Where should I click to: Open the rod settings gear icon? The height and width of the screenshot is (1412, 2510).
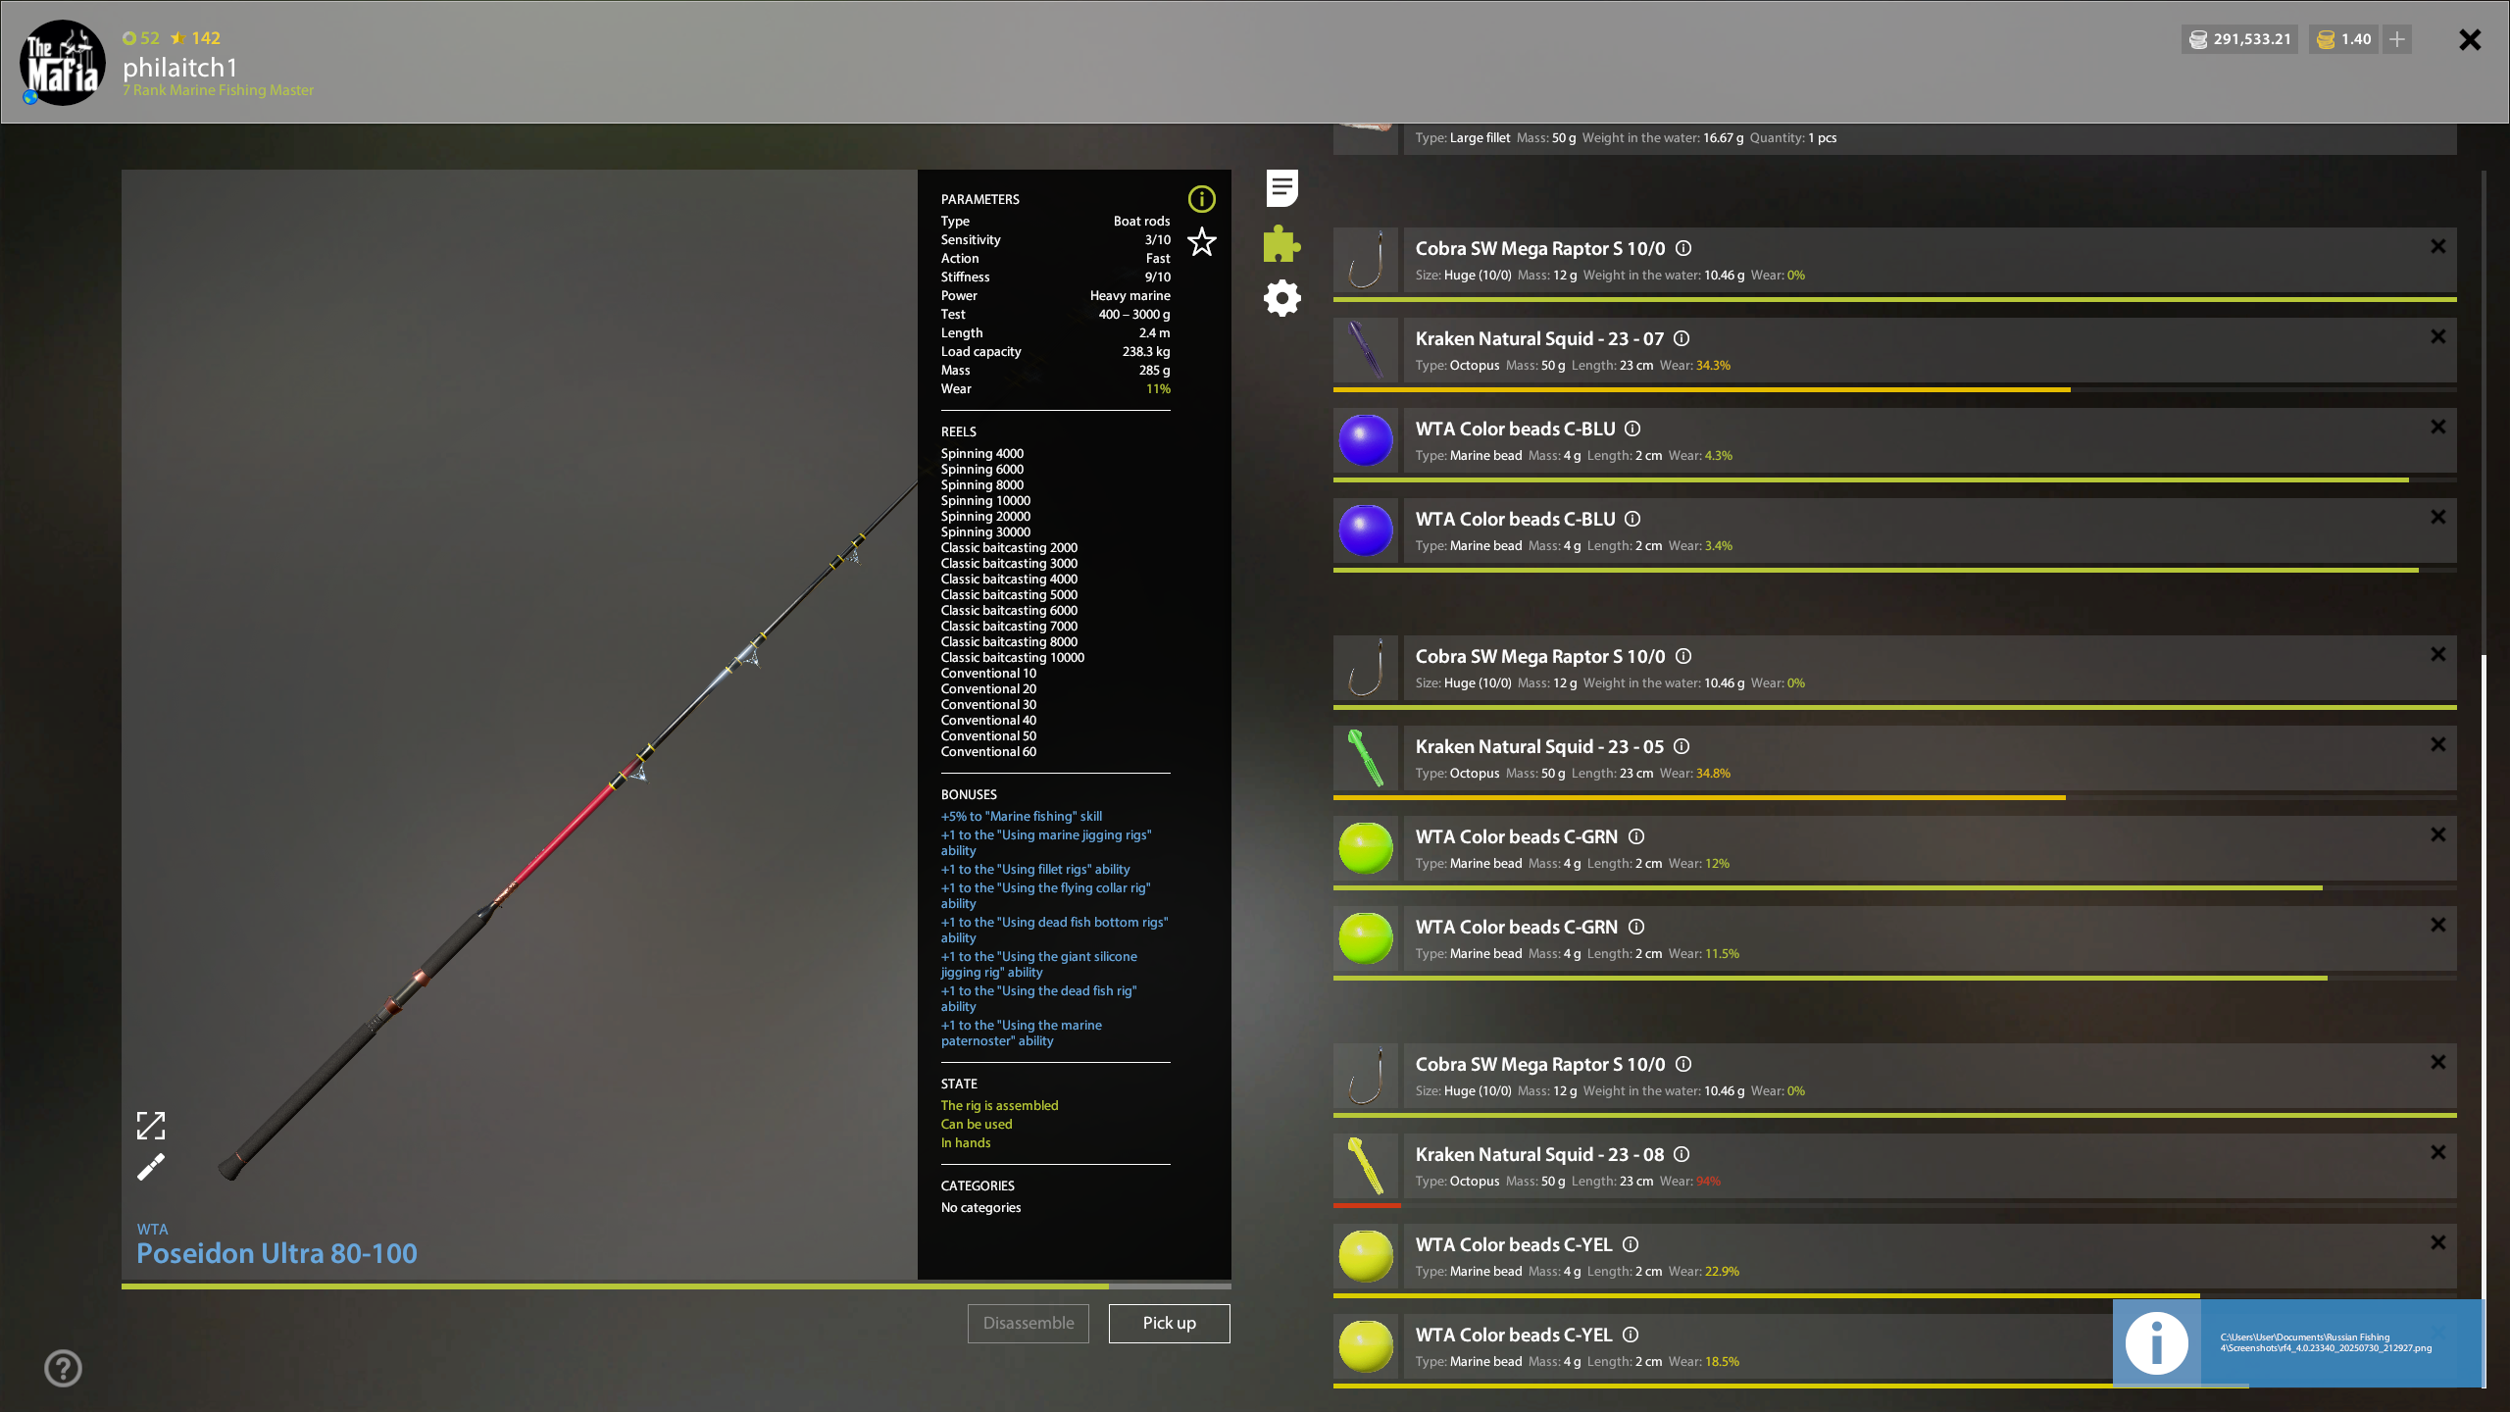point(1281,298)
